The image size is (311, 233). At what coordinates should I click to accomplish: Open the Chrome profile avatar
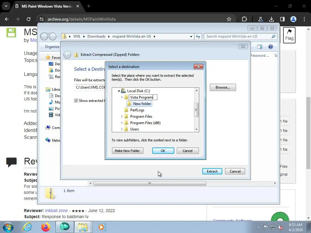point(293,19)
